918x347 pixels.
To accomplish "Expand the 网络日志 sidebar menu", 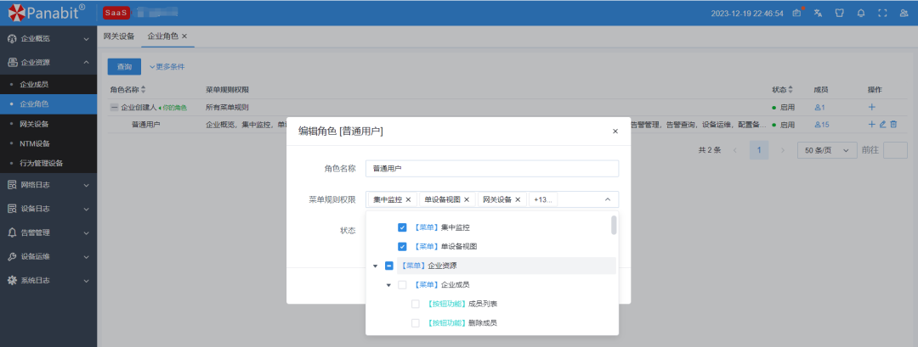I will point(87,185).
